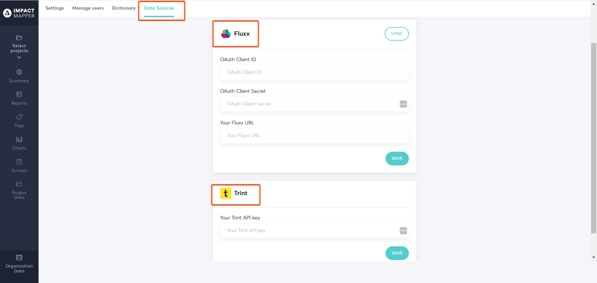Toggle OAuth Client Secret visibility
This screenshot has width=597, height=283.
click(404, 104)
